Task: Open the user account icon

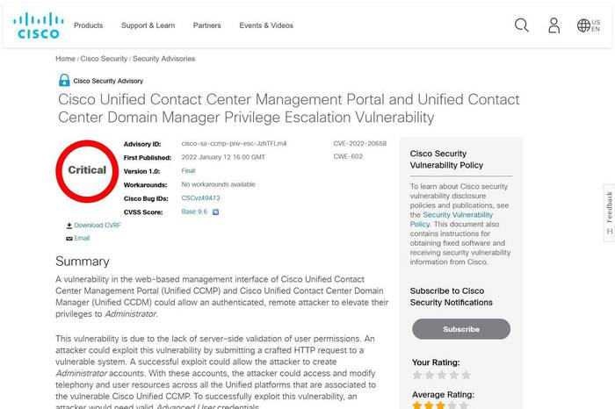Action: [553, 25]
